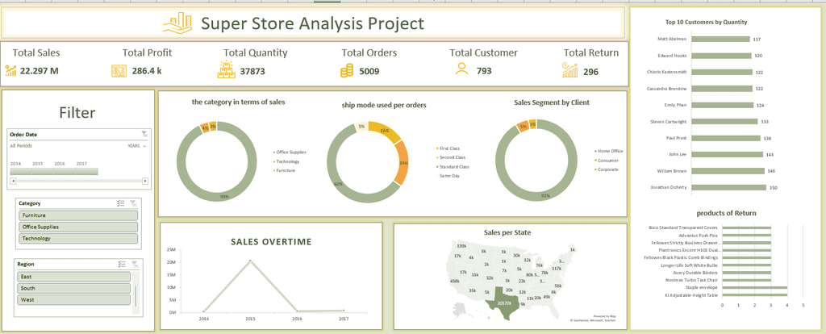Clear the Category slicer filter

click(134, 202)
